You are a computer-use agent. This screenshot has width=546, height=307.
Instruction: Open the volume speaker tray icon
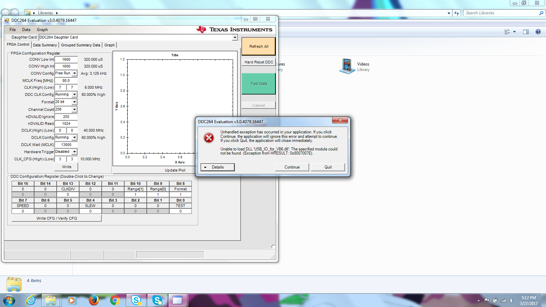[x=512, y=301]
